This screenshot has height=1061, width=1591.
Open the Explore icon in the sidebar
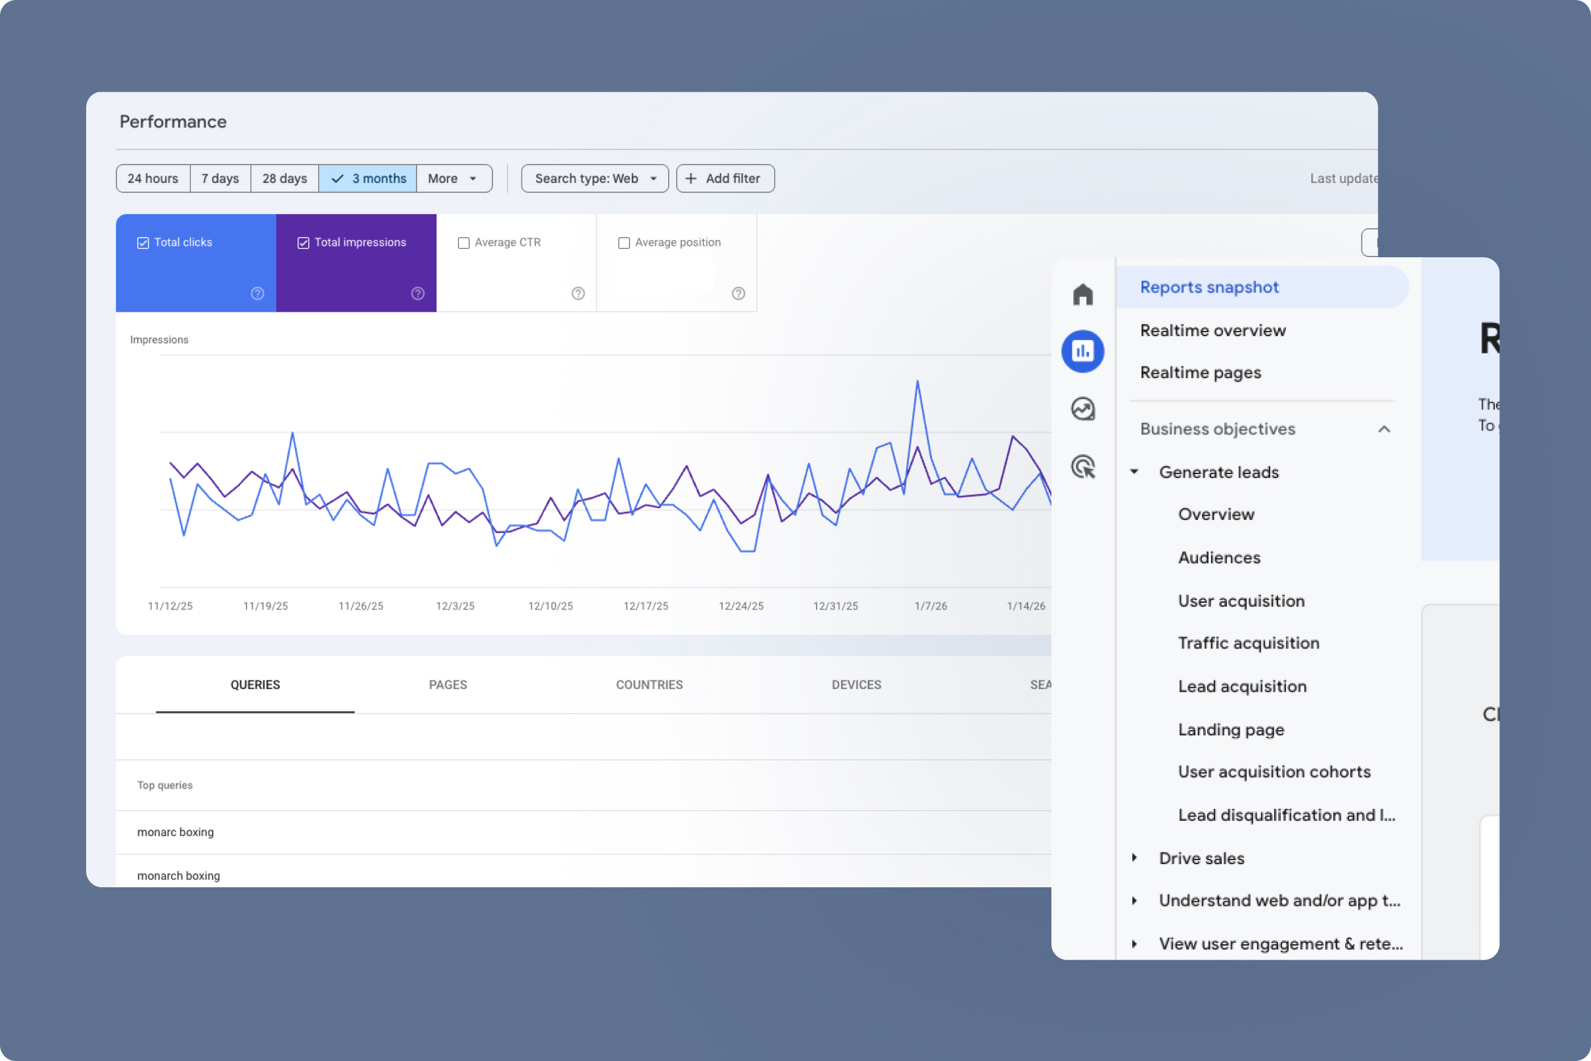click(1083, 408)
